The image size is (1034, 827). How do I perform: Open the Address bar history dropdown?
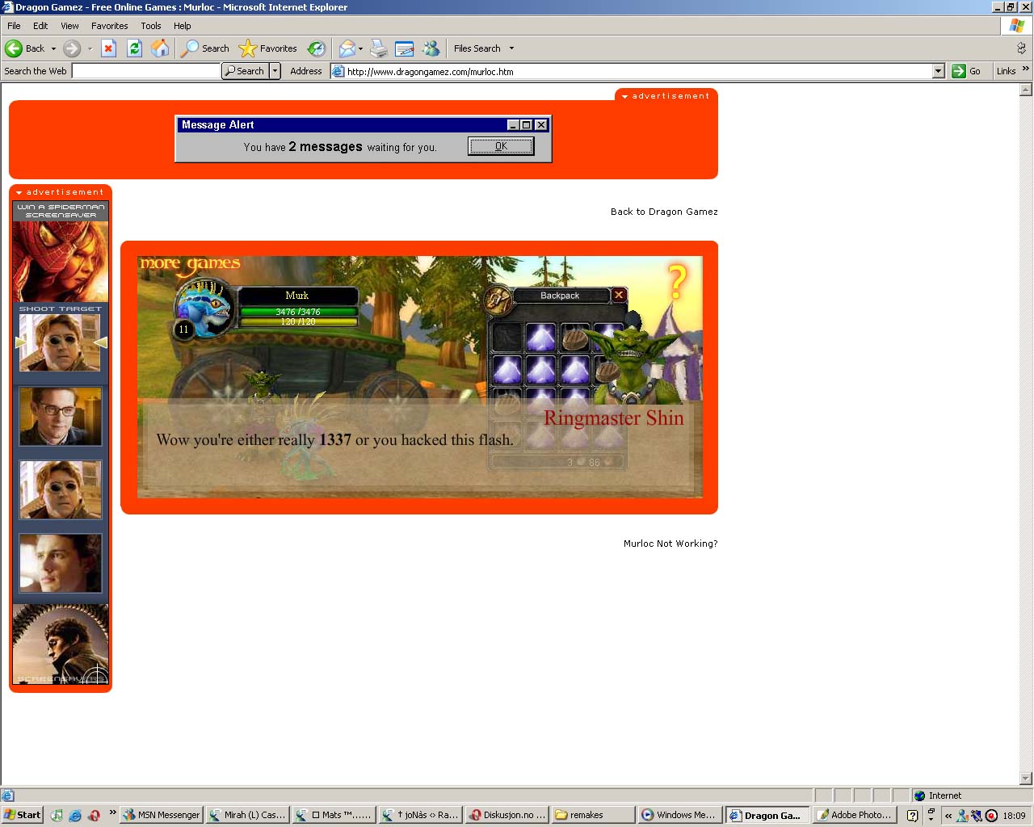point(938,71)
